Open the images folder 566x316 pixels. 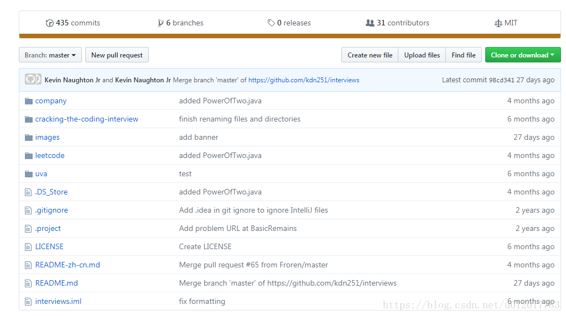coord(47,137)
